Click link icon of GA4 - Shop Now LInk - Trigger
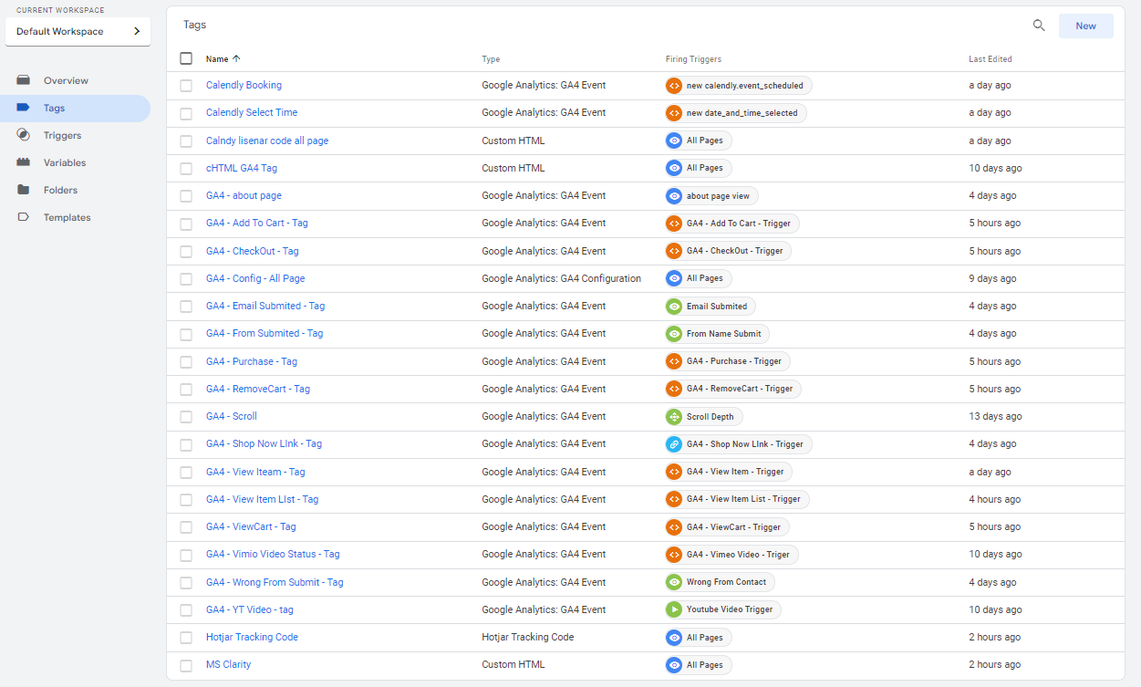 674,444
